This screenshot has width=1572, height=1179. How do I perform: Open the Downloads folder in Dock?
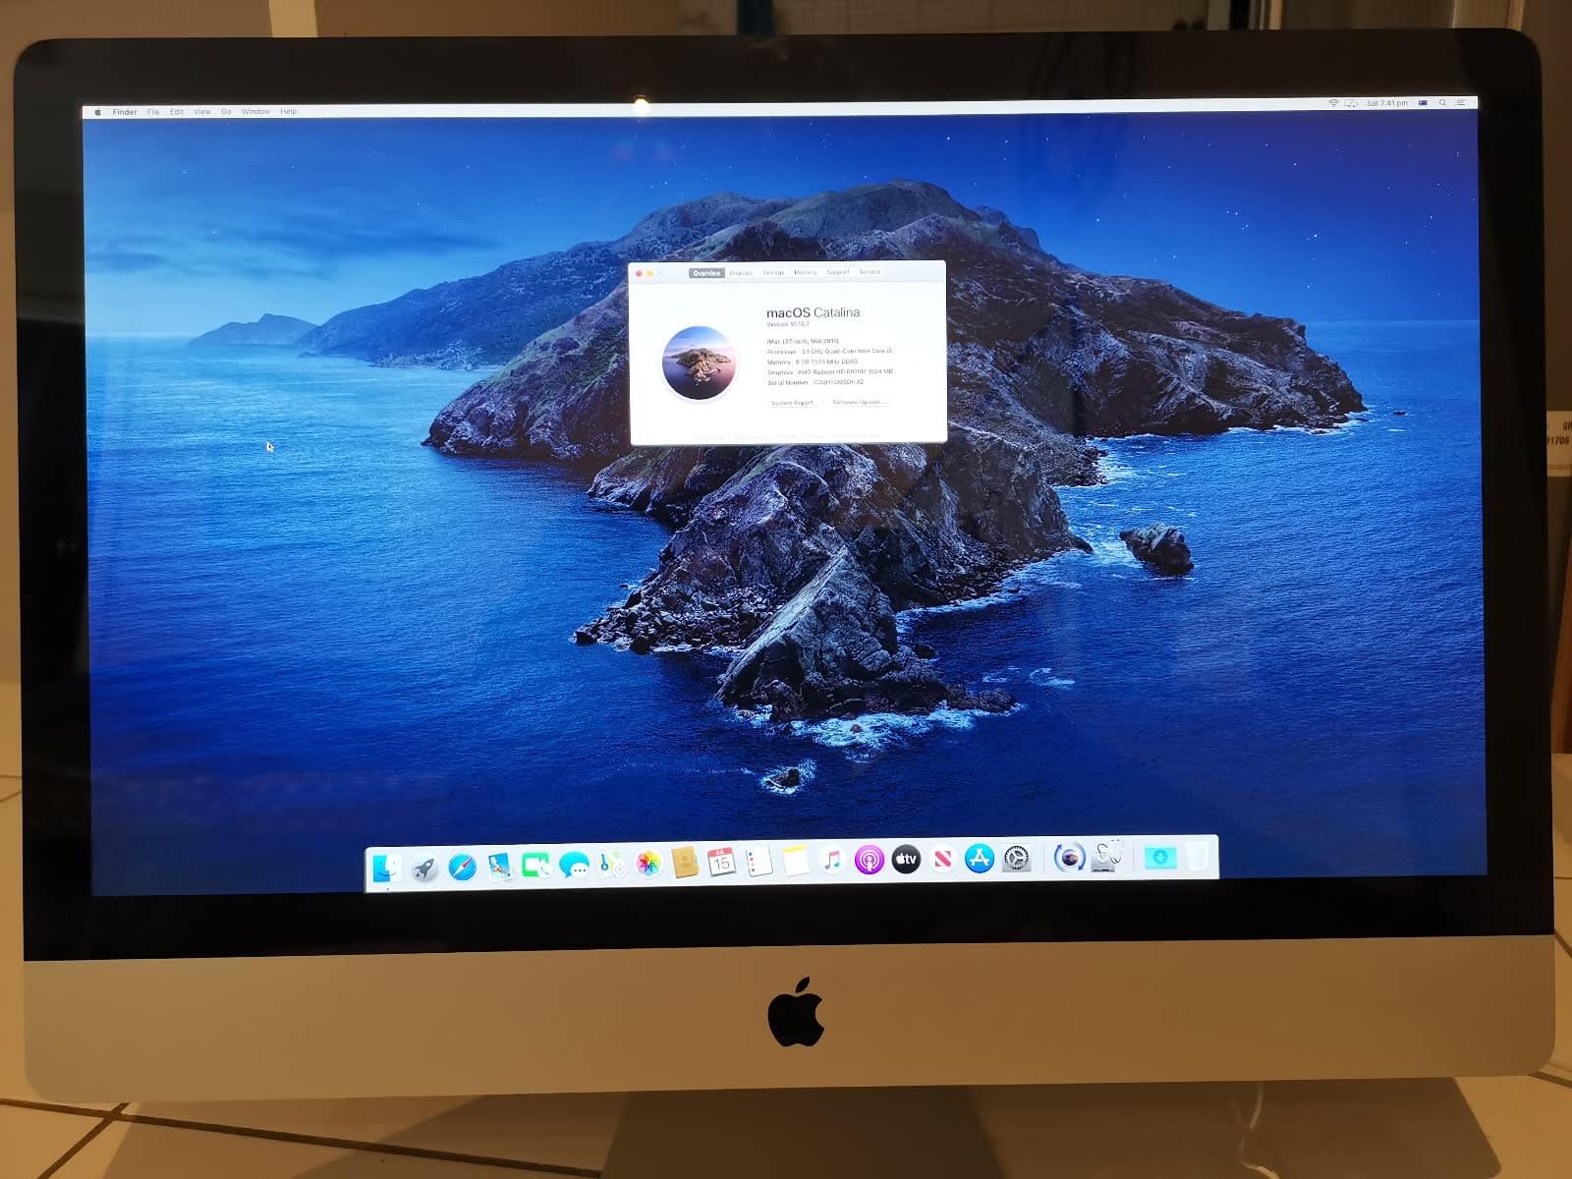1159,857
